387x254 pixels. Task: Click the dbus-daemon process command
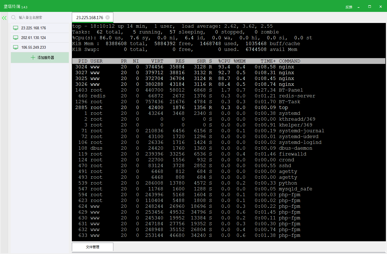tap(296, 148)
